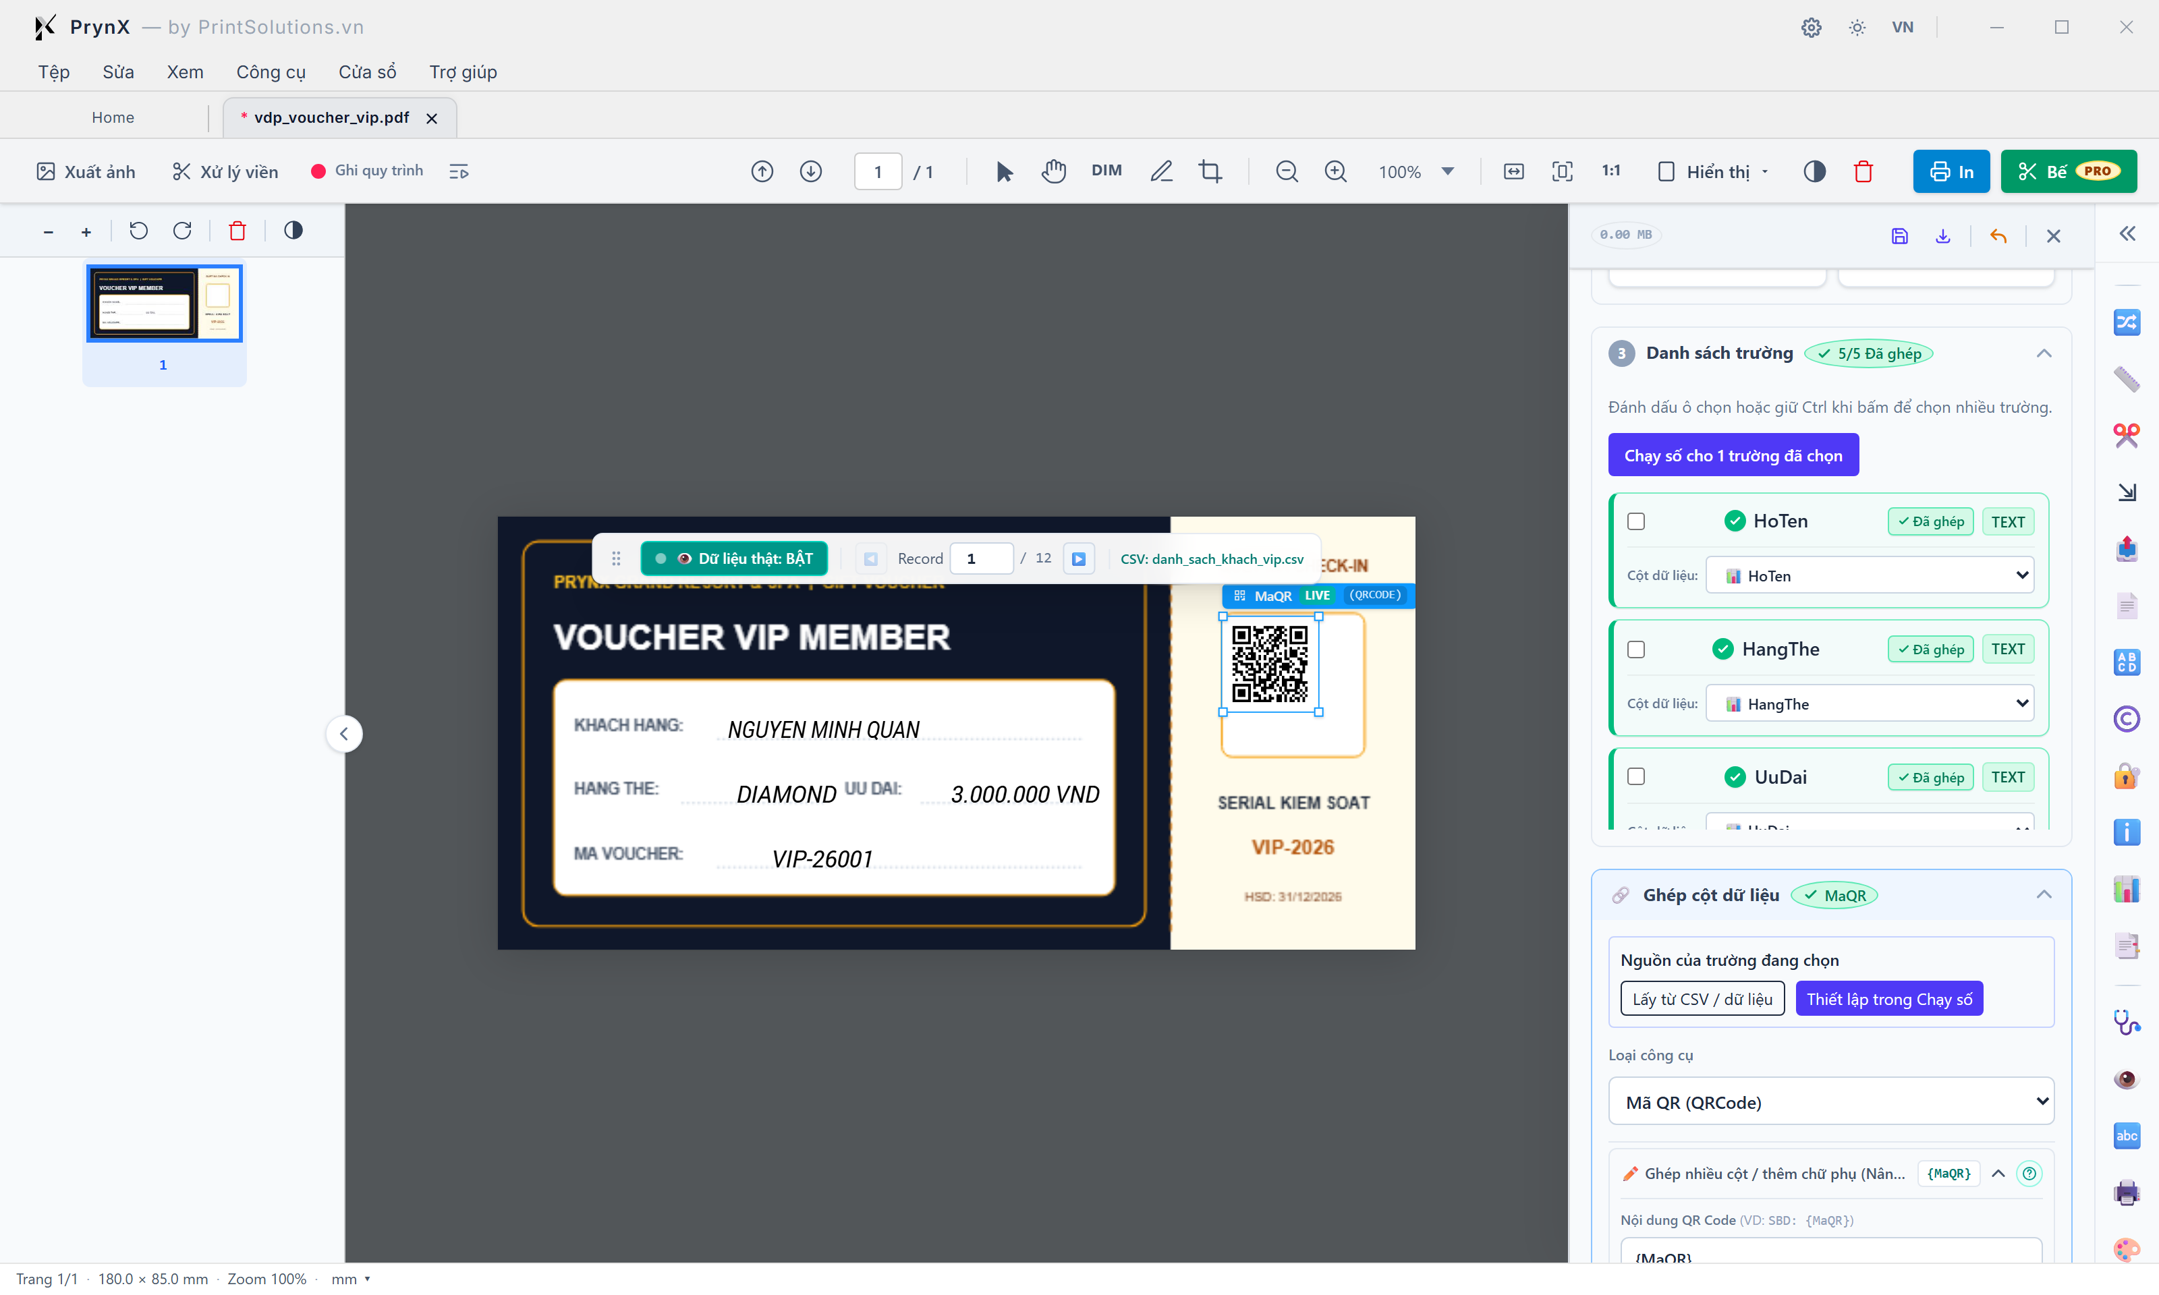The image size is (2159, 1295).
Task: Open the Công cụ menu
Action: point(271,71)
